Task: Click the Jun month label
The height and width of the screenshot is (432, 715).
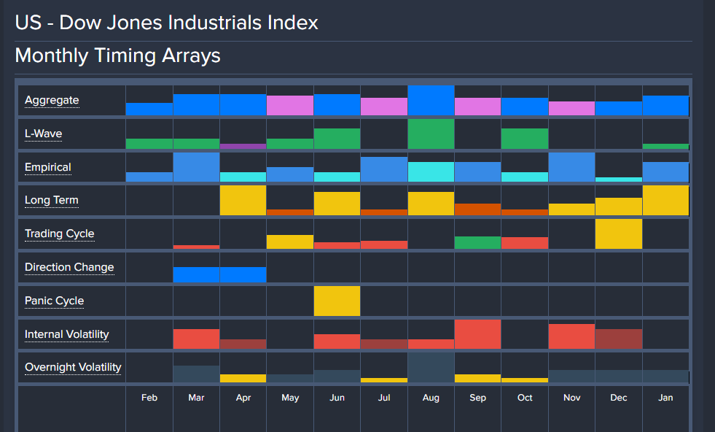Action: [x=337, y=398]
